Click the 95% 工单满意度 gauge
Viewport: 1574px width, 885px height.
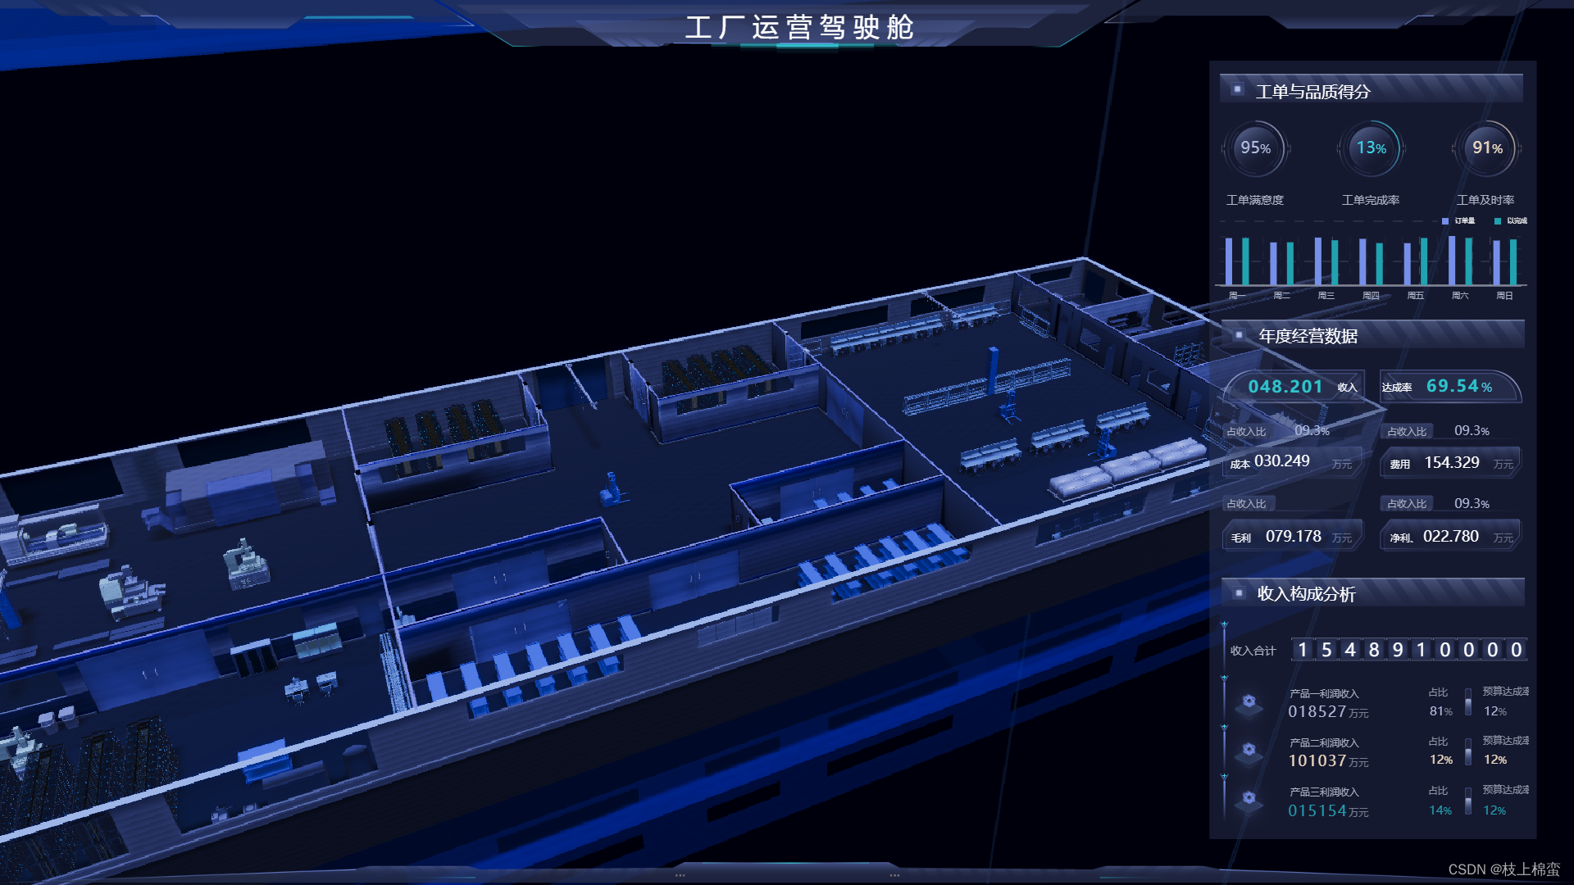tap(1255, 149)
